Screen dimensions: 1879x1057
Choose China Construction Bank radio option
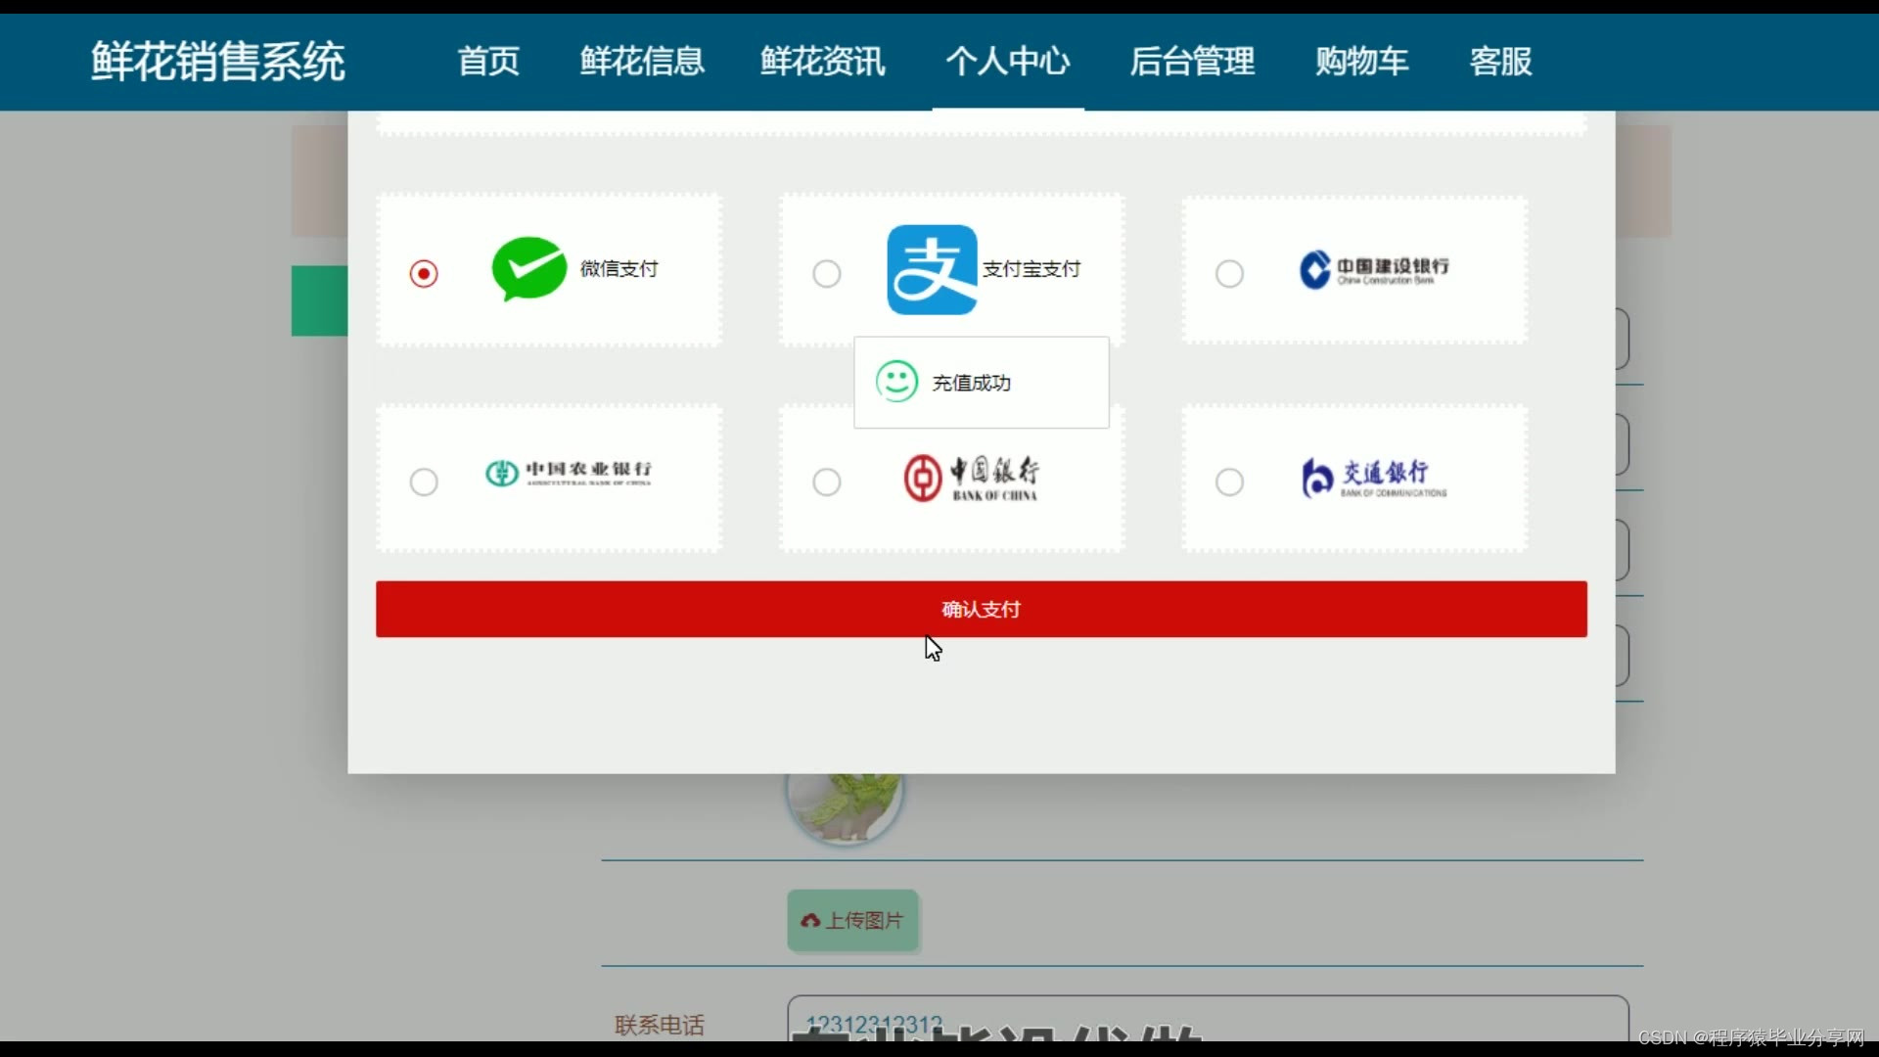1229,273
